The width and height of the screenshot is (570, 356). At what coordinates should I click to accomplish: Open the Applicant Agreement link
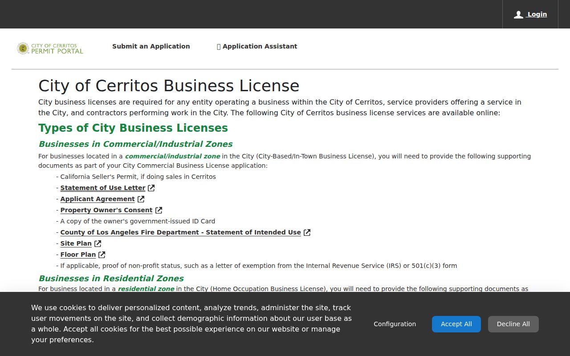(x=98, y=199)
